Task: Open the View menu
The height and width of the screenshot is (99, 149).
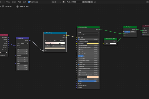Action: [x=8, y=2]
